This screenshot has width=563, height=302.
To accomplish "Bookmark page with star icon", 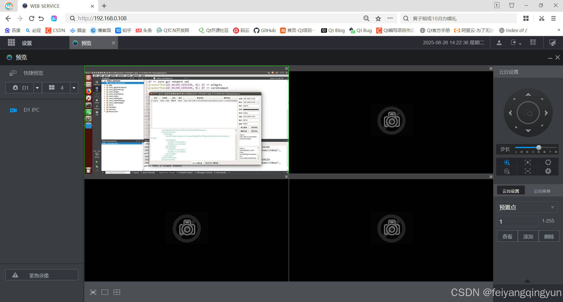I will [x=378, y=18].
